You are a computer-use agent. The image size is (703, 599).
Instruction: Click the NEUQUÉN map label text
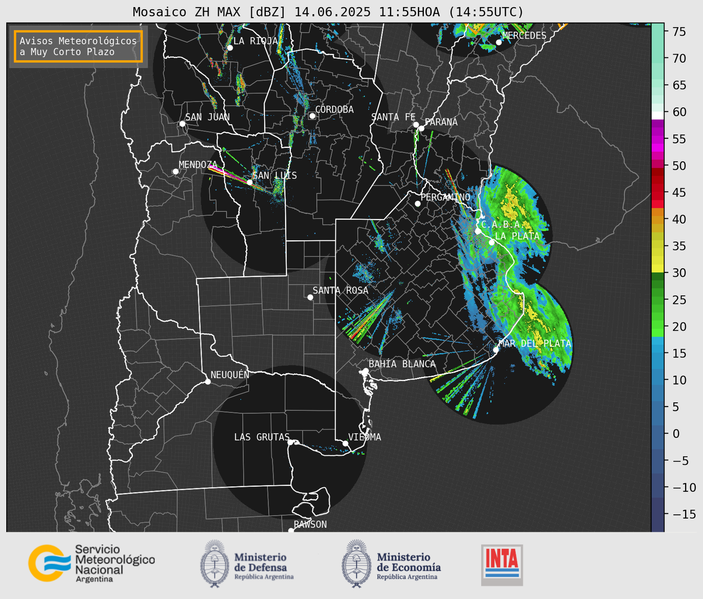[230, 374]
